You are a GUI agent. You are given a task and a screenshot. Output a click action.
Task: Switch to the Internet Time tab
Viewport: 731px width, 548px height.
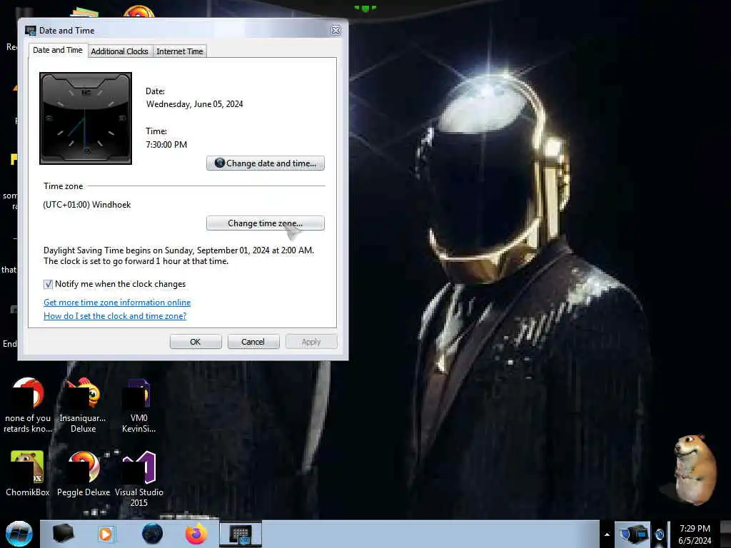tap(179, 51)
